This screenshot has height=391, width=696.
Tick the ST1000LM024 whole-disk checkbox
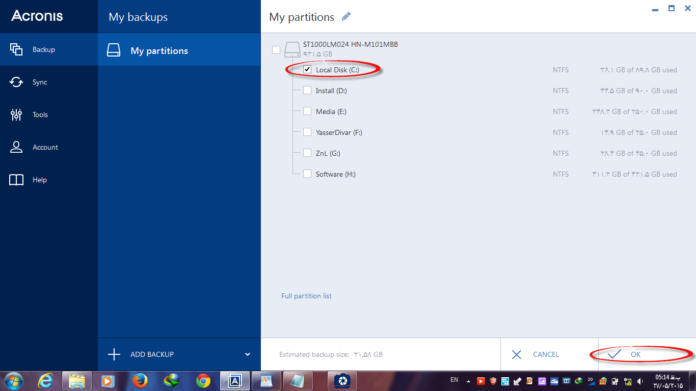point(276,49)
